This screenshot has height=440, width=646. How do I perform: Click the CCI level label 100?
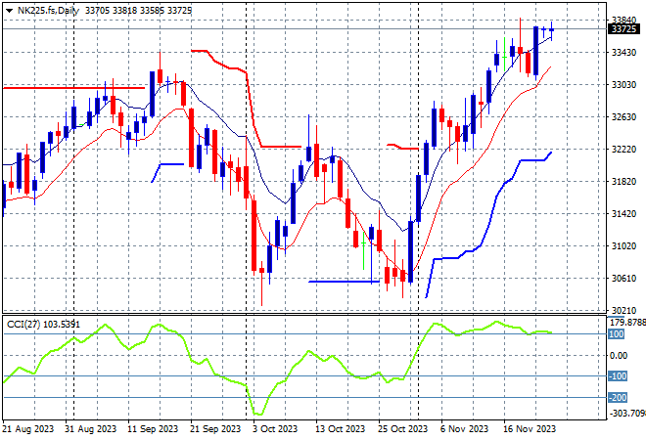click(617, 334)
